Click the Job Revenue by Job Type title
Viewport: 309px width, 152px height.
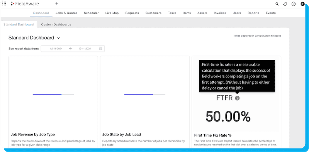point(33,135)
